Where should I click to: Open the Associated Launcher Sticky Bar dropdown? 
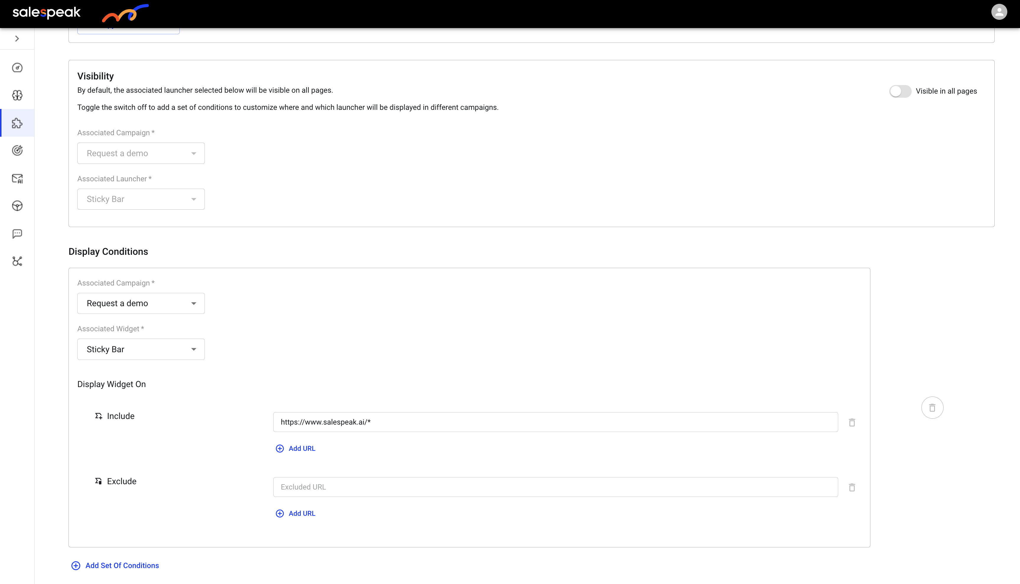point(141,199)
